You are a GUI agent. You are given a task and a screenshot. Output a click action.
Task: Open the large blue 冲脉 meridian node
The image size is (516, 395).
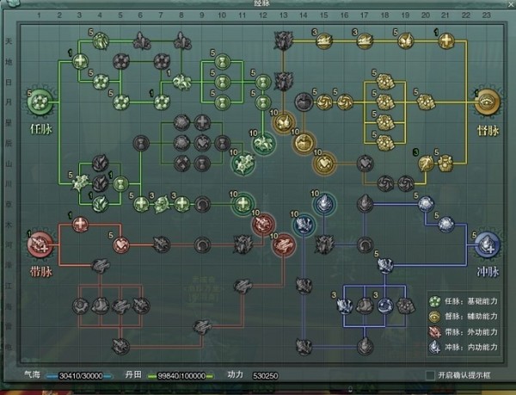(x=488, y=244)
